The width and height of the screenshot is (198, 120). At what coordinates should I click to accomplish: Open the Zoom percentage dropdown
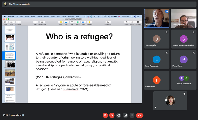(x=12, y=22)
